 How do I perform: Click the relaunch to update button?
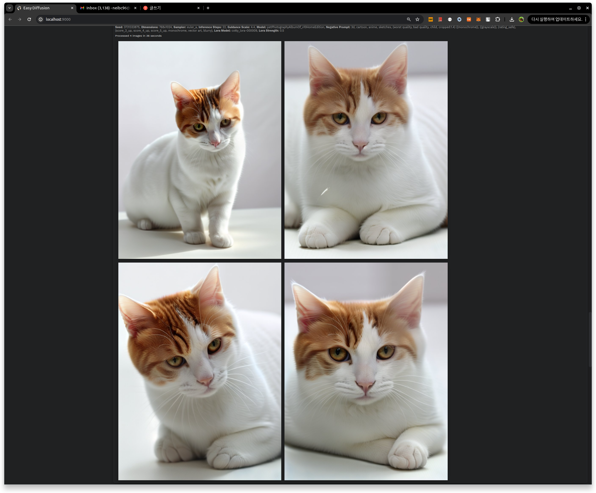(556, 19)
